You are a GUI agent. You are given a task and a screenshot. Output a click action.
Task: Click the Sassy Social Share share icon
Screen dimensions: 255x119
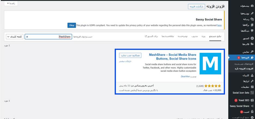(x=252, y=106)
